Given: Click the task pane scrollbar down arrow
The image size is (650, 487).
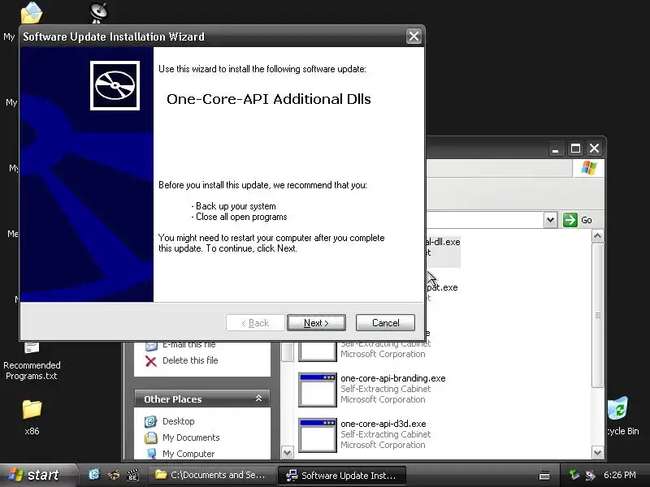Looking at the screenshot, I should 287,453.
